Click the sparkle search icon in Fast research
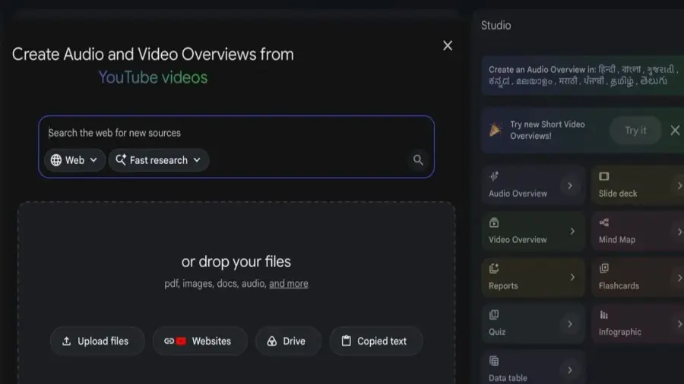Viewport: 684px width, 384px height. 121,160
